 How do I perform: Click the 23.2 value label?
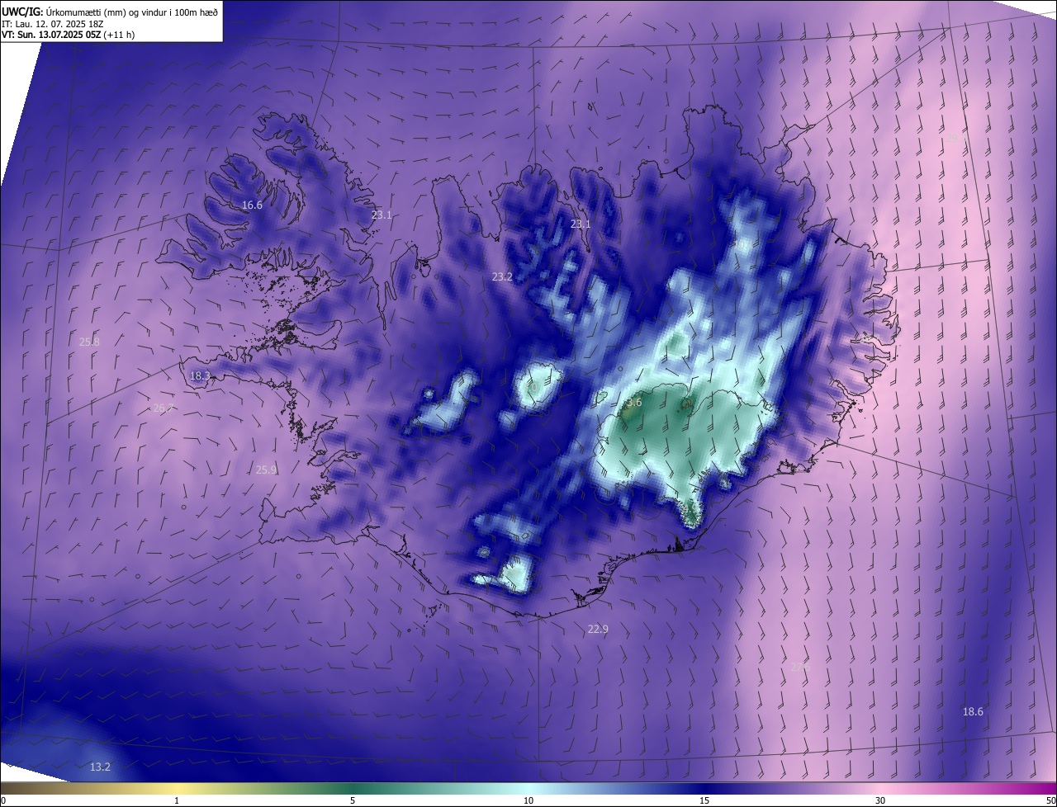(x=502, y=277)
